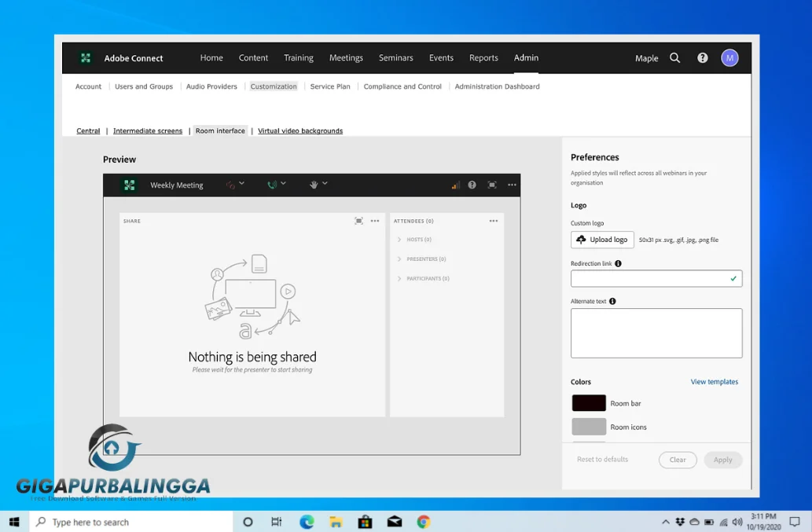812x532 pixels.
Task: Switch to Service Plan tab
Action: [x=330, y=86]
